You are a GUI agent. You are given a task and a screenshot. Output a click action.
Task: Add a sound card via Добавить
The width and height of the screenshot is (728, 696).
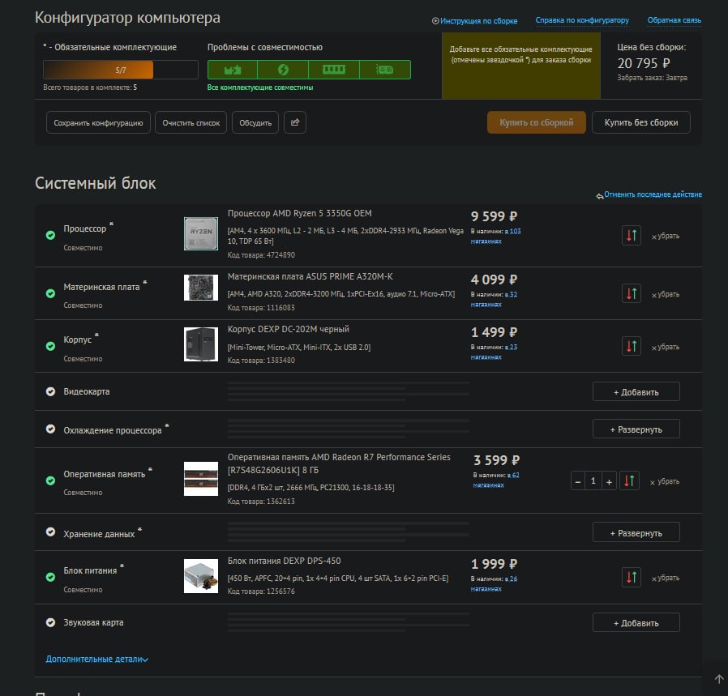[x=636, y=623]
